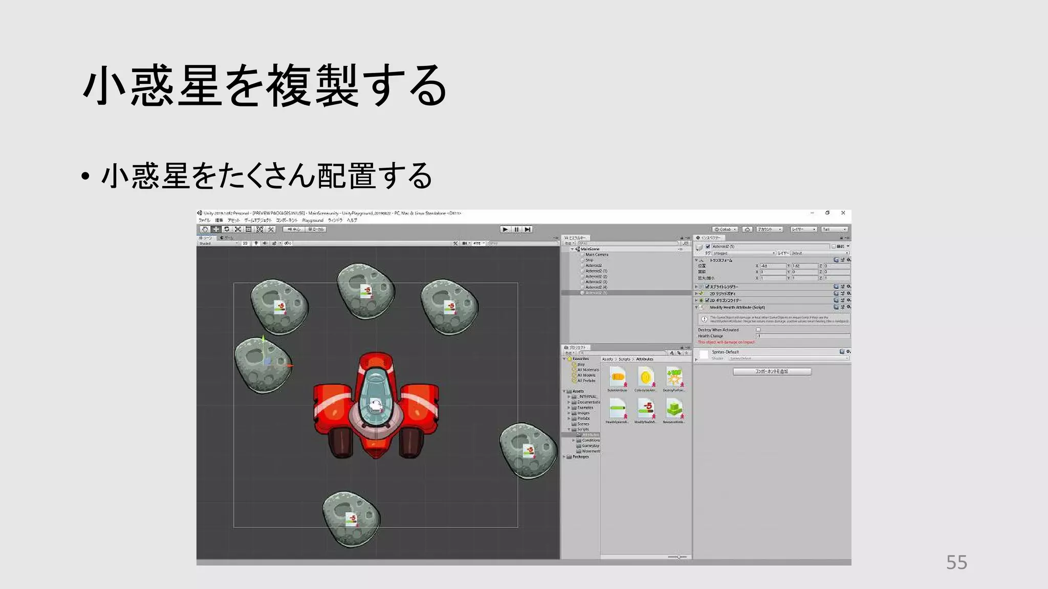Expand the Packages folder in Project
This screenshot has width=1048, height=589.
[565, 457]
